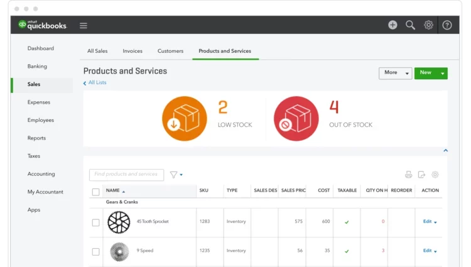Open Taxes in the sidebar

coord(34,156)
